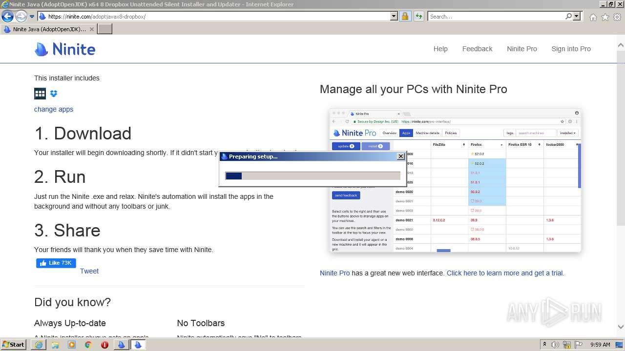625x351 pixels.
Task: Click the 'Did you know?' heading
Action: click(72, 302)
